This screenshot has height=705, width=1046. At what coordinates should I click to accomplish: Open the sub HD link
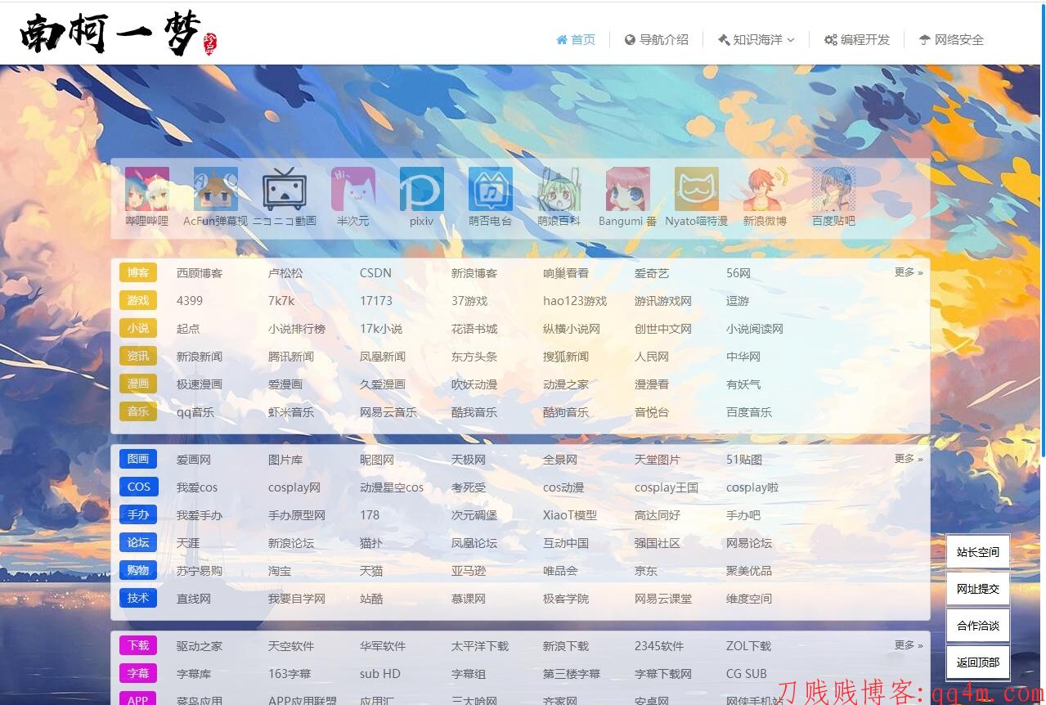pos(380,674)
